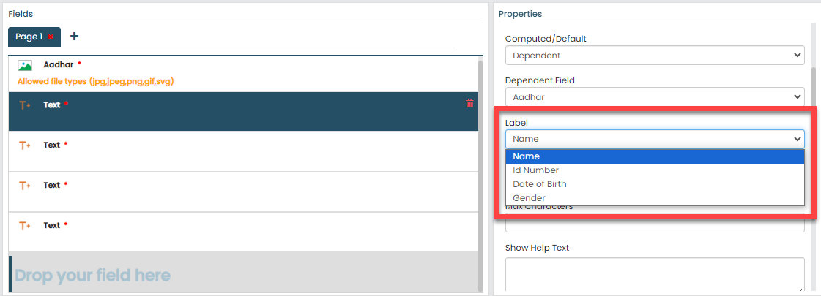Viewport: 821px width, 296px height.
Task: Select Gender from the Label options
Action: click(x=654, y=198)
